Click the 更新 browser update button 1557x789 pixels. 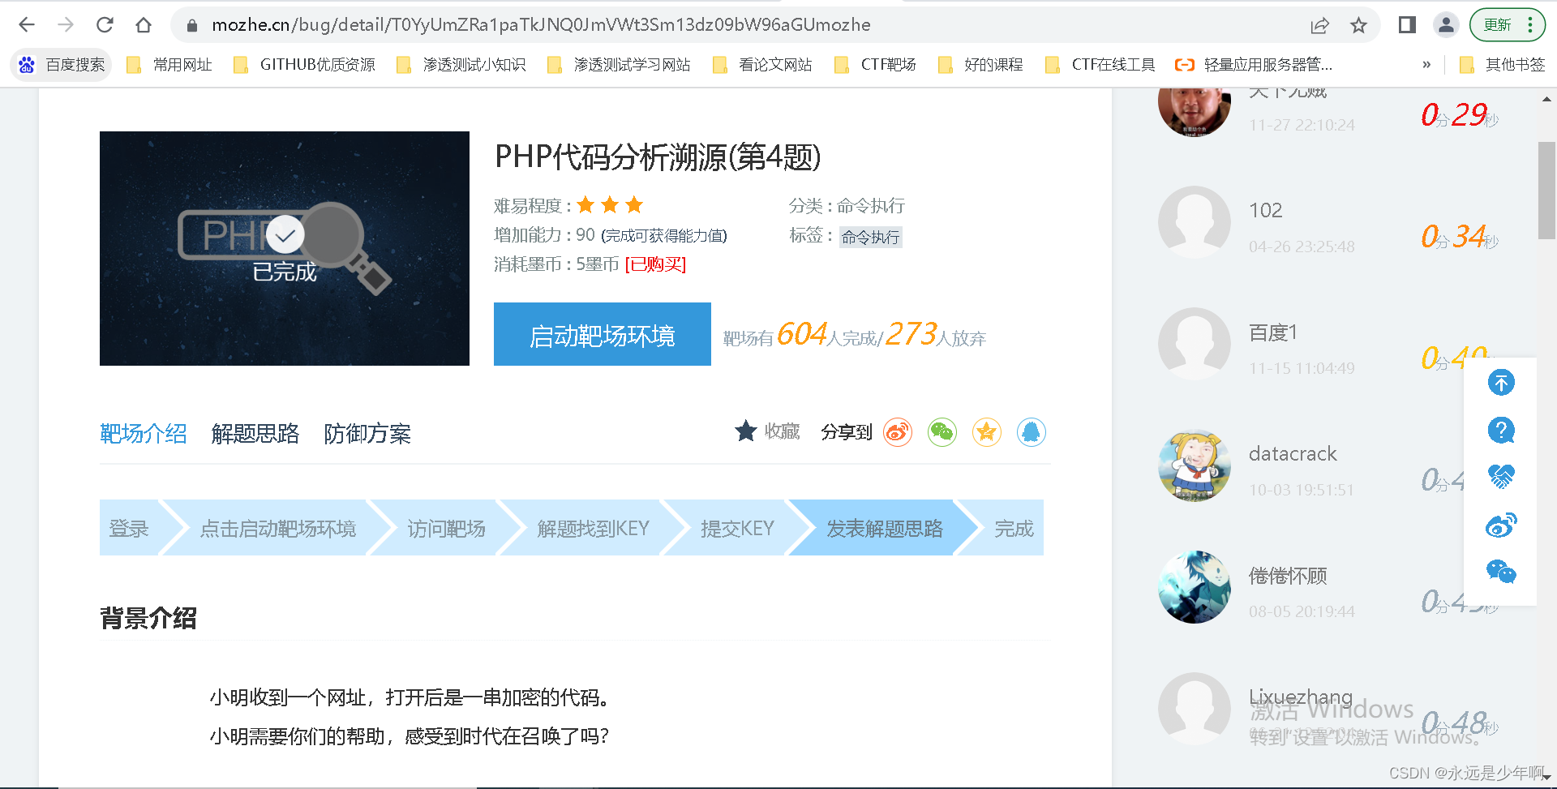tap(1507, 25)
